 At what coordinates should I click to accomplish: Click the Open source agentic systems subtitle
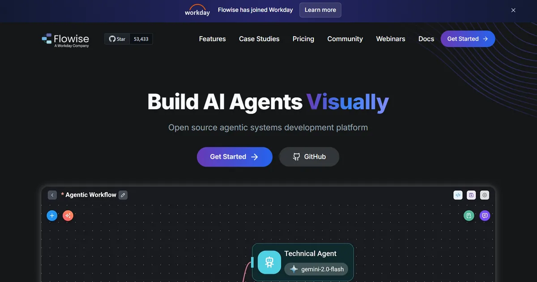click(x=268, y=128)
